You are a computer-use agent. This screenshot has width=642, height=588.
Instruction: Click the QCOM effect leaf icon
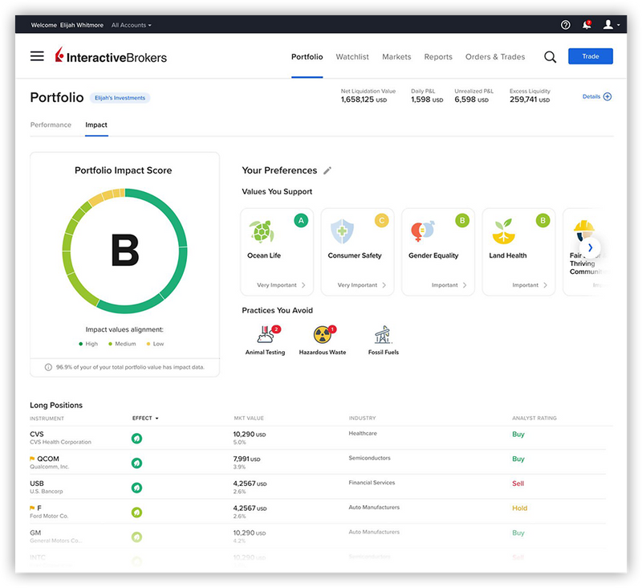(136, 463)
